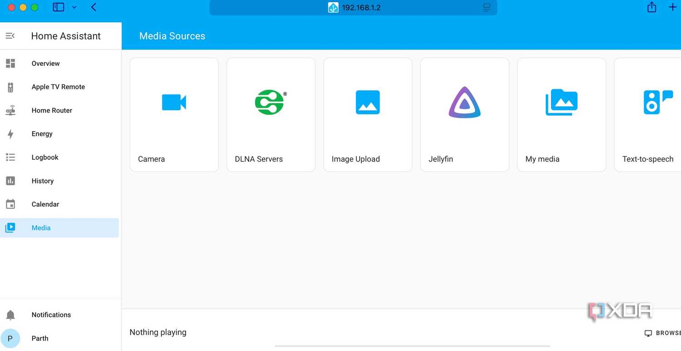
Task: Click the reader view icon in address bar
Action: [487, 8]
